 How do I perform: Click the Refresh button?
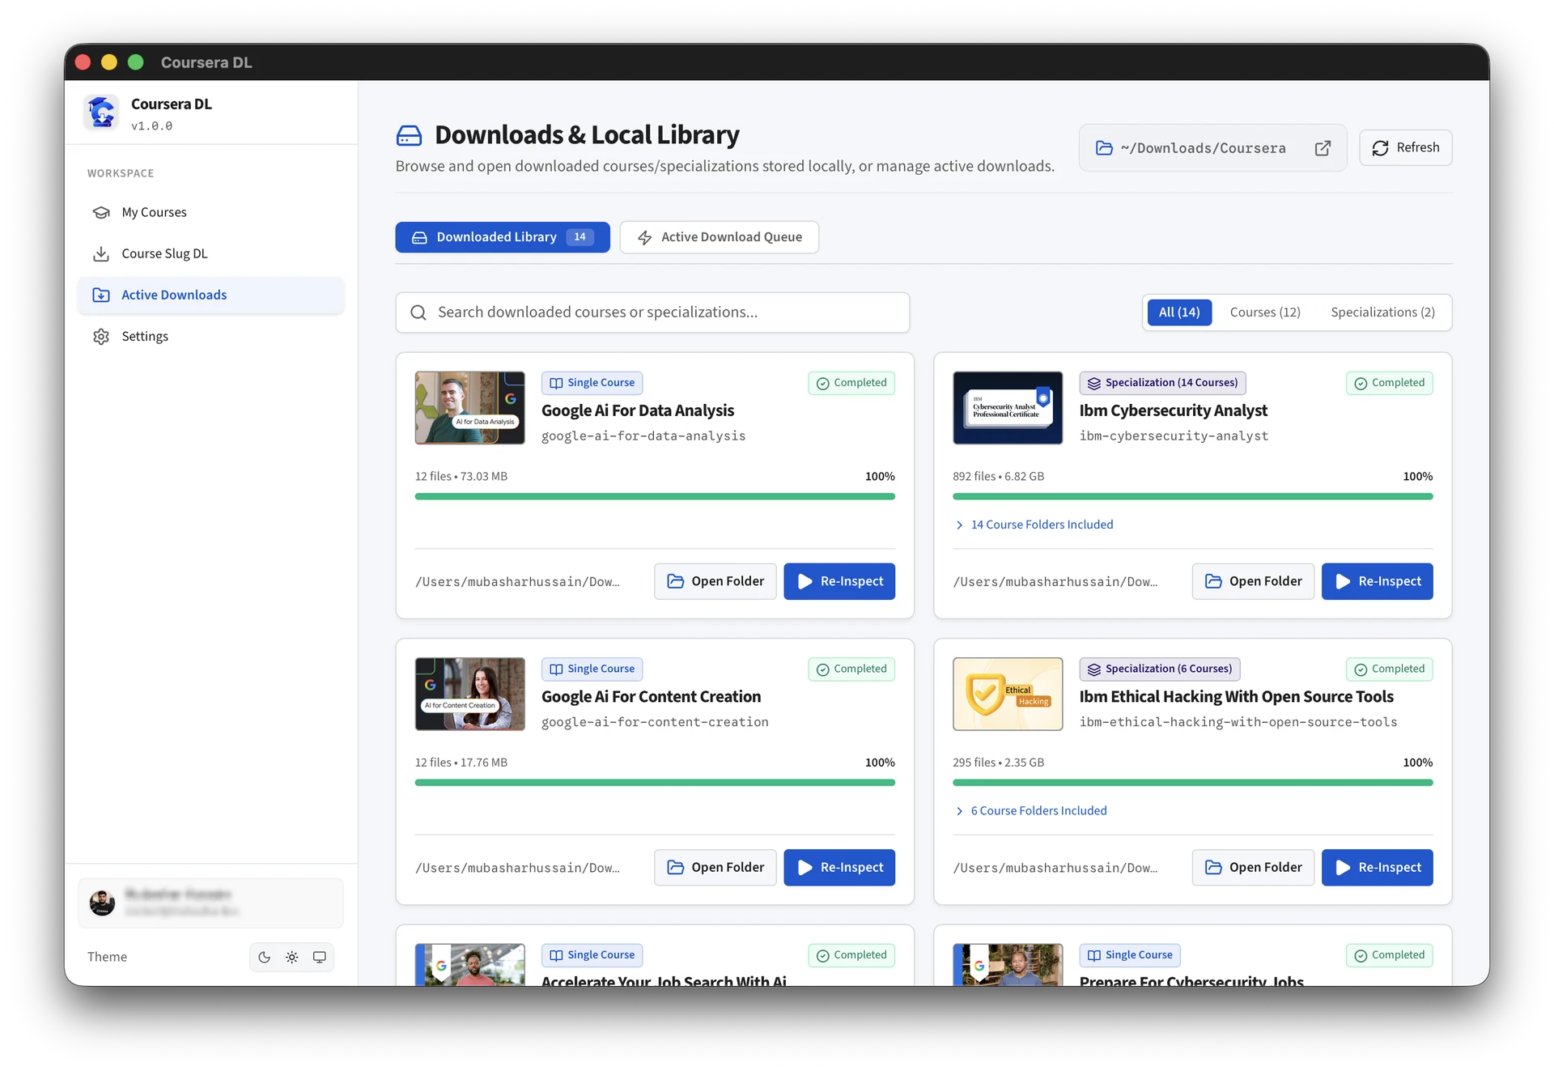pos(1406,147)
